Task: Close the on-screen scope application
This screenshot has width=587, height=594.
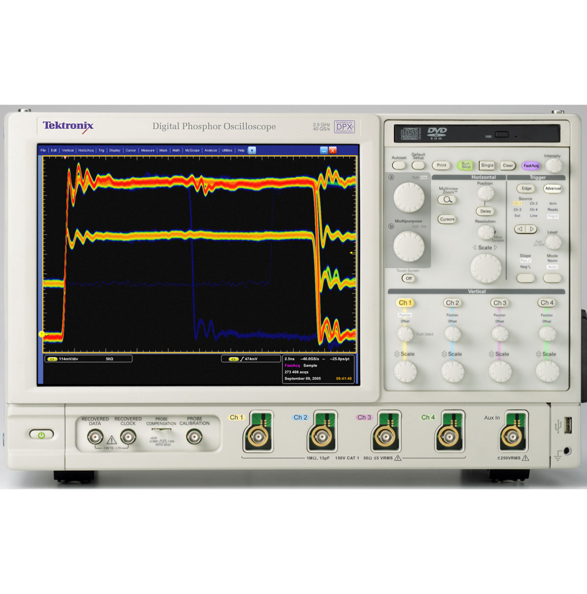Action: click(x=333, y=150)
